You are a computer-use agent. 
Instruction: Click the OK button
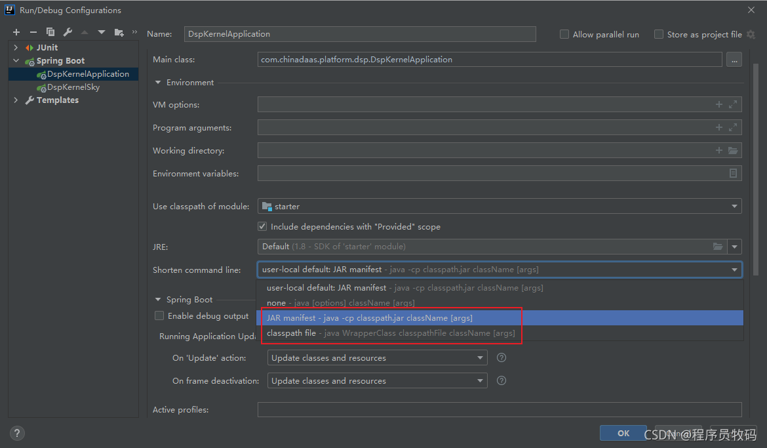(x=622, y=433)
